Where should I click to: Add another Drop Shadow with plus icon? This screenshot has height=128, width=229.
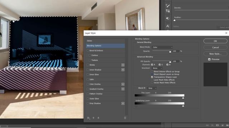[x=123, y=103]
